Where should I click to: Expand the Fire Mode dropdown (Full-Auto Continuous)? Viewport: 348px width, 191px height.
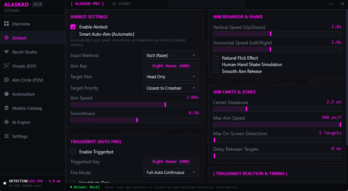pyautogui.click(x=171, y=172)
